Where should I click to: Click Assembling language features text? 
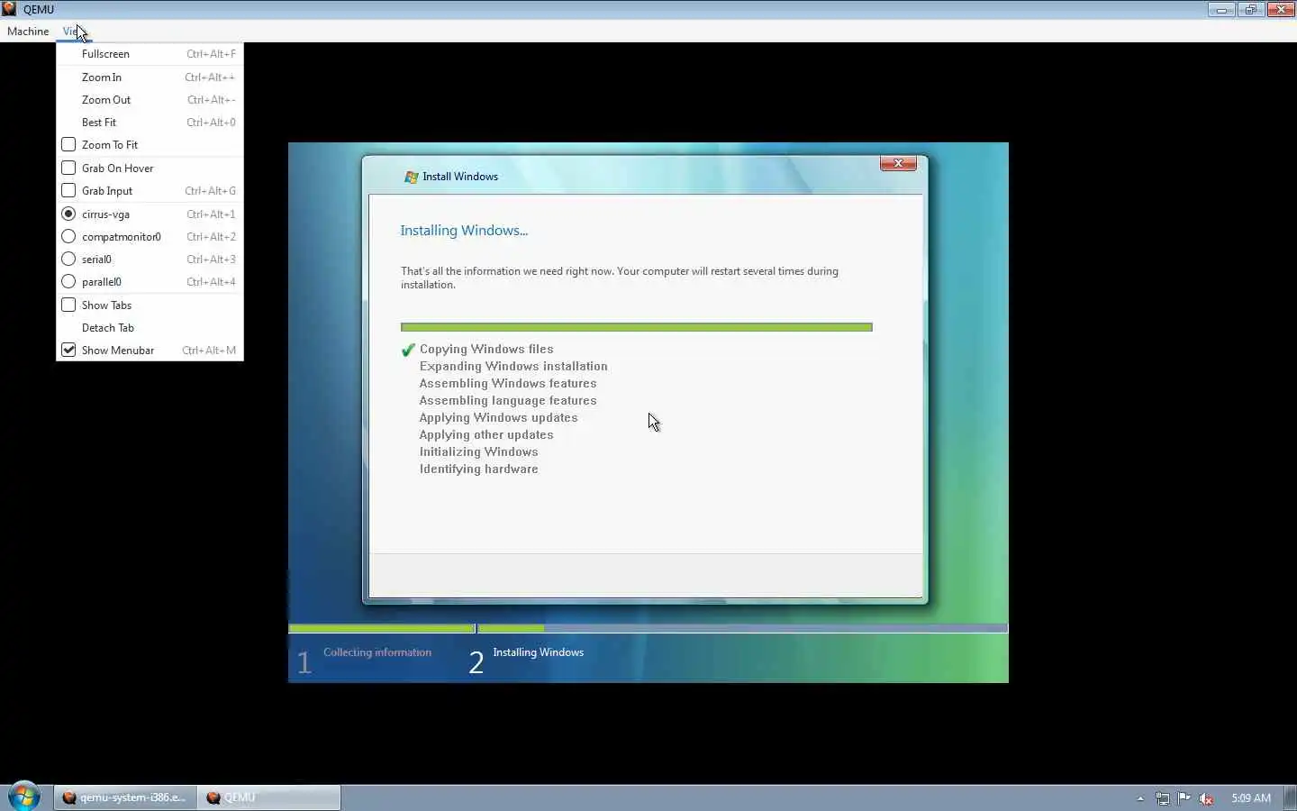point(508,401)
